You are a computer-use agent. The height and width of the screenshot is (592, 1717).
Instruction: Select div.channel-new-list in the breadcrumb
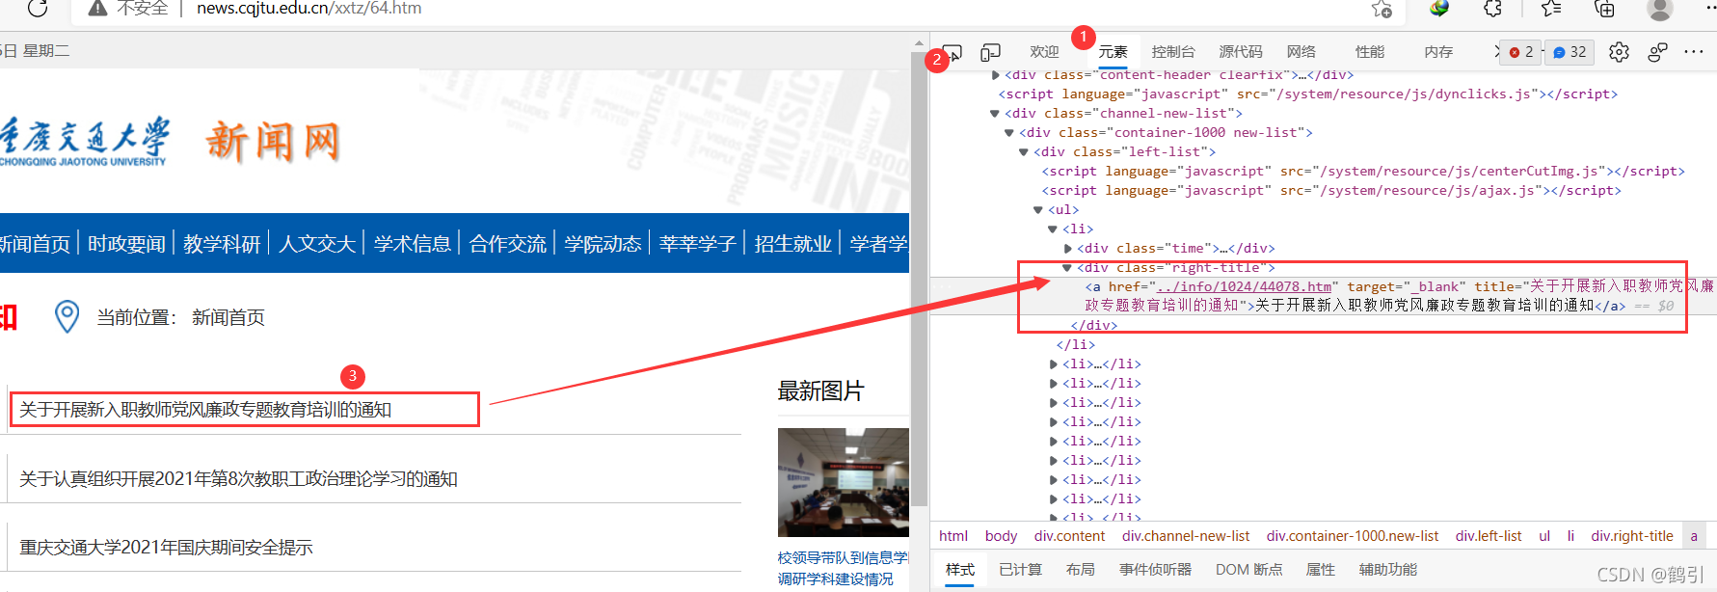(1186, 536)
